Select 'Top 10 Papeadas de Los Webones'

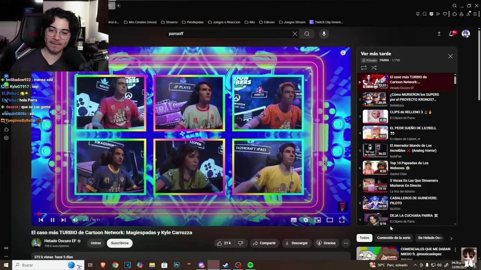tap(405, 168)
